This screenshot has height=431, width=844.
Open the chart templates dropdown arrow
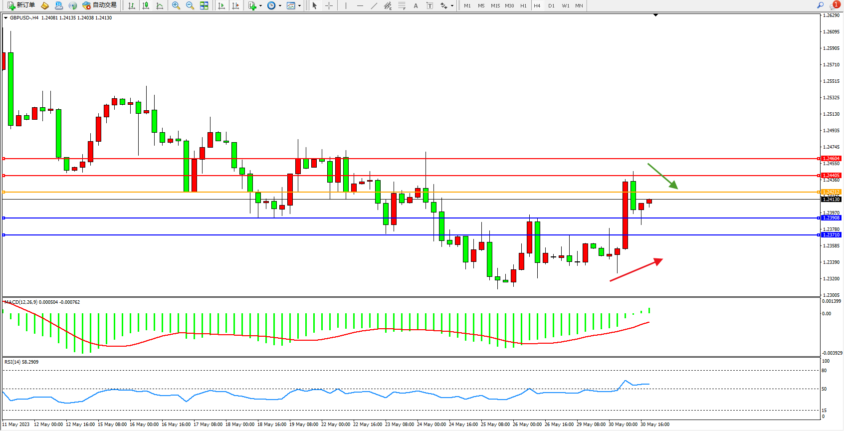pyautogui.click(x=299, y=6)
